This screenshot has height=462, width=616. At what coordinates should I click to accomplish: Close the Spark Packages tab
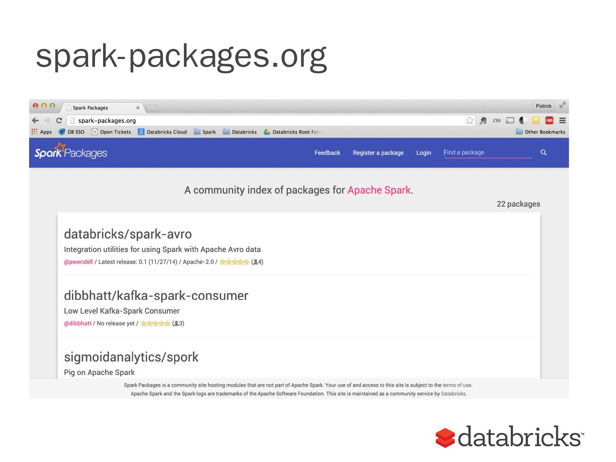click(138, 108)
